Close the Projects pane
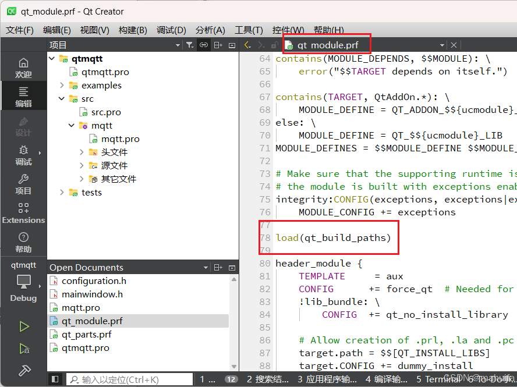 pyautogui.click(x=232, y=45)
